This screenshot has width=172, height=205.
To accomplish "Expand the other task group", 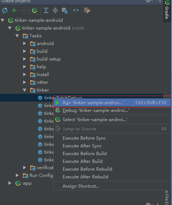I will [25, 82].
